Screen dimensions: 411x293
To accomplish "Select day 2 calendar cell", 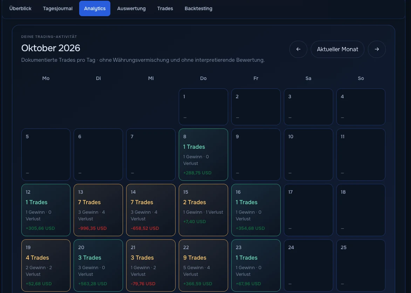I will tap(256, 107).
